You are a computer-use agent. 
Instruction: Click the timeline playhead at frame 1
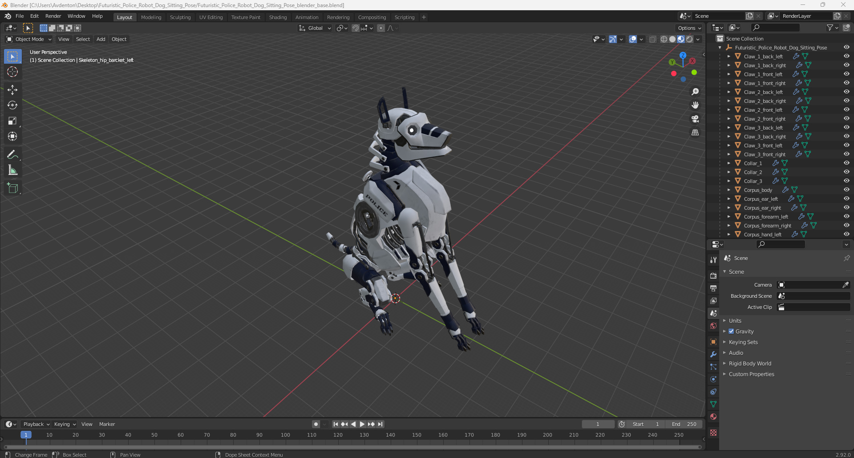(26, 435)
